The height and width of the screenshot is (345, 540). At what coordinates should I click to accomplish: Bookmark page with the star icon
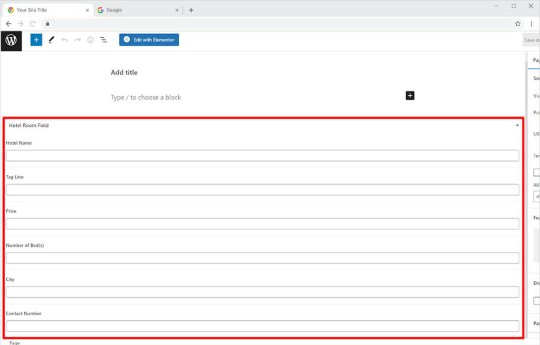(x=518, y=24)
